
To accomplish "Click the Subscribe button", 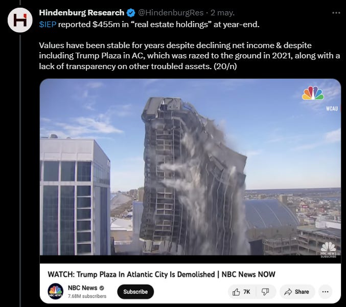I will (135, 292).
